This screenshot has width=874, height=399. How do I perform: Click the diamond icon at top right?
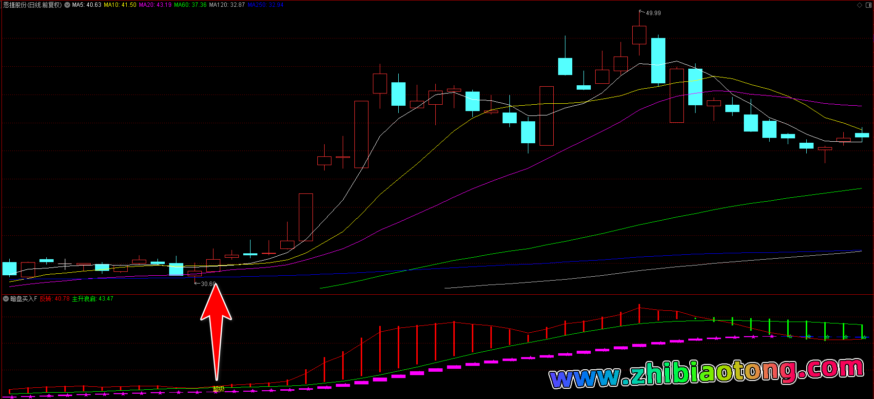(x=859, y=5)
